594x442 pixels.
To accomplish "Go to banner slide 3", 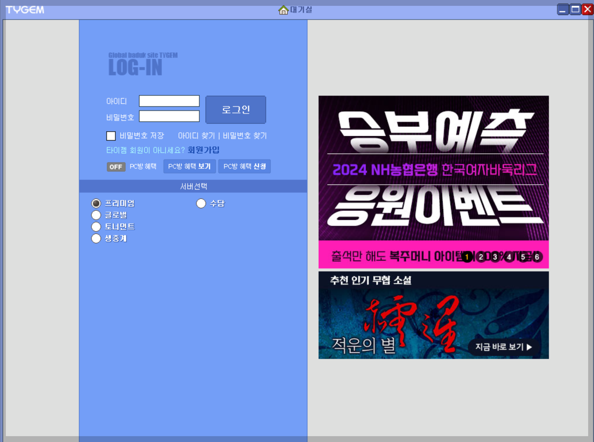I will tap(495, 257).
